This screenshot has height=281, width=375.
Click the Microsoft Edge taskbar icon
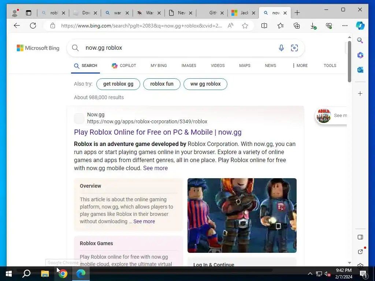(81, 274)
